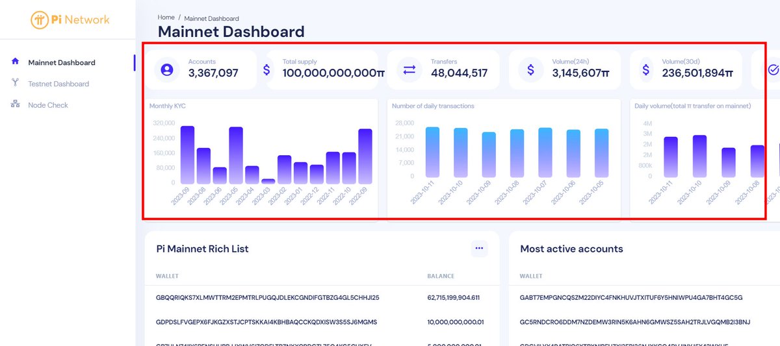
Task: Click the Most active accounts heading
Action: (572, 249)
